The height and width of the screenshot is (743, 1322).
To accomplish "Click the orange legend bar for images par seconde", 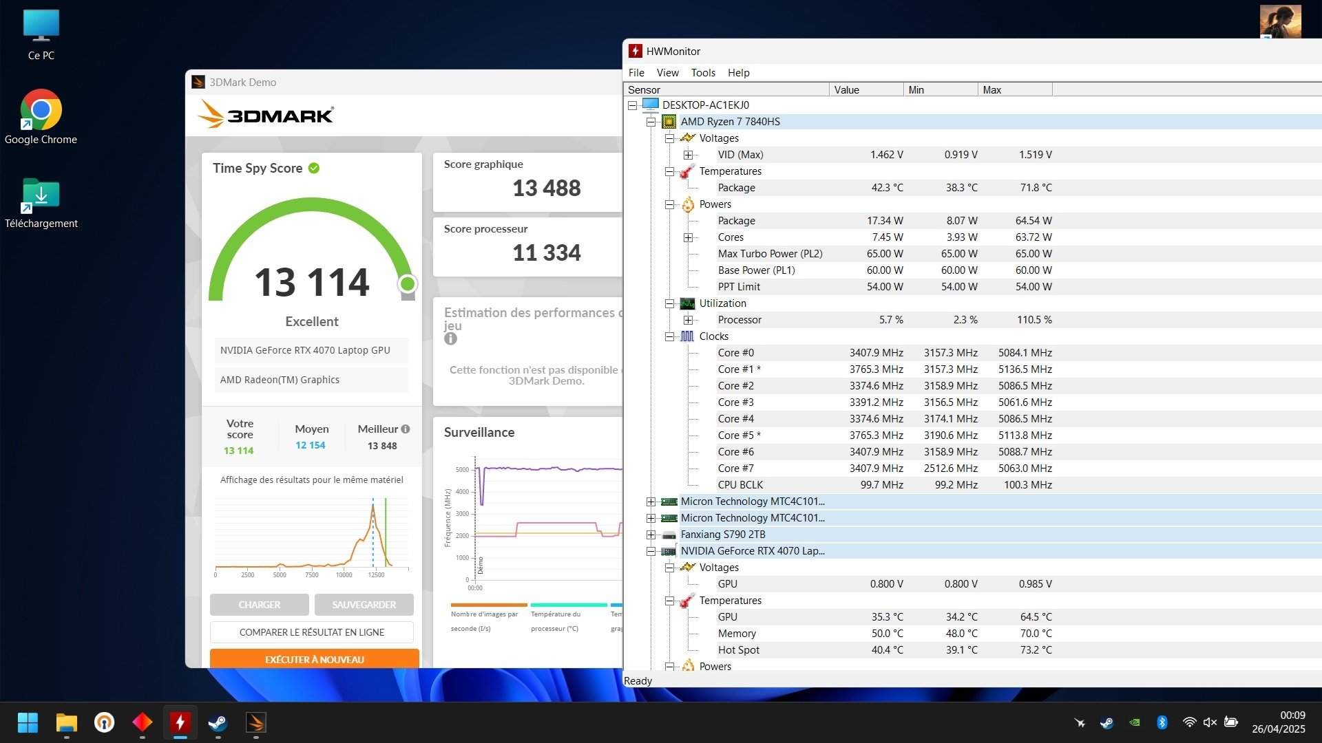I will pyautogui.click(x=489, y=605).
